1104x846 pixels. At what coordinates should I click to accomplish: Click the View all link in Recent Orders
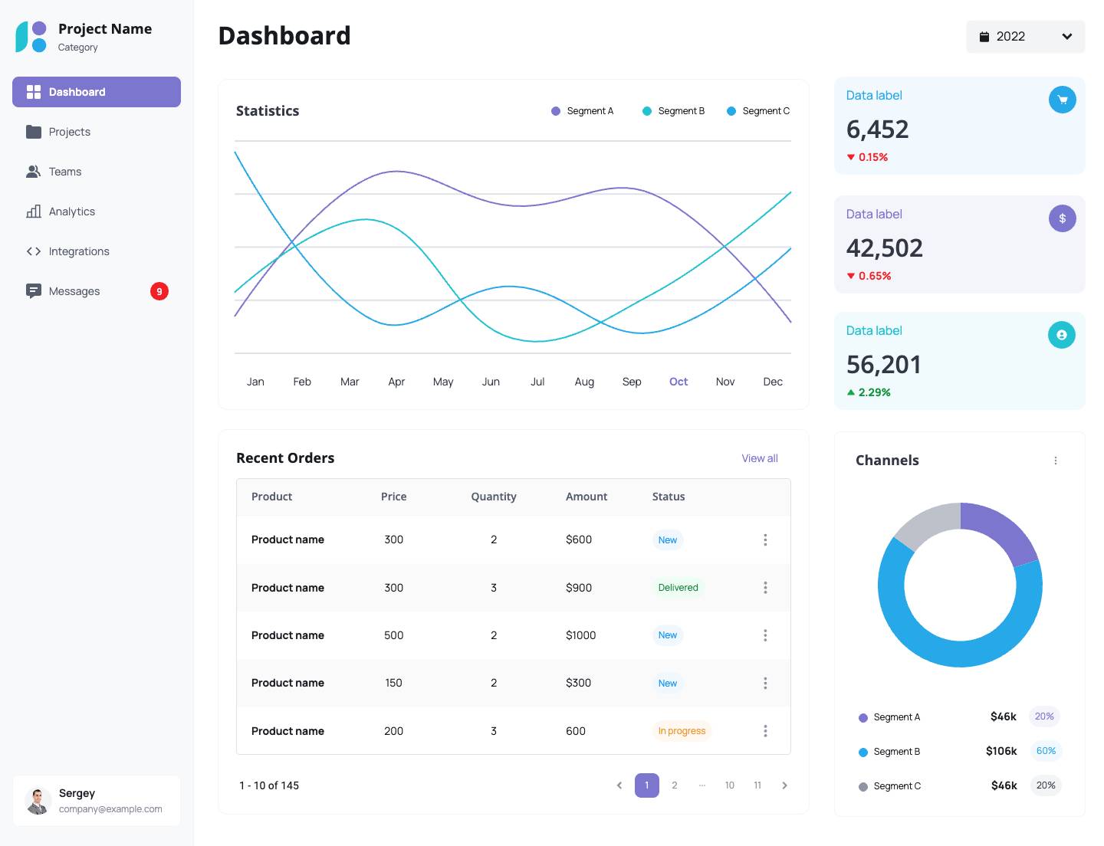pyautogui.click(x=759, y=458)
